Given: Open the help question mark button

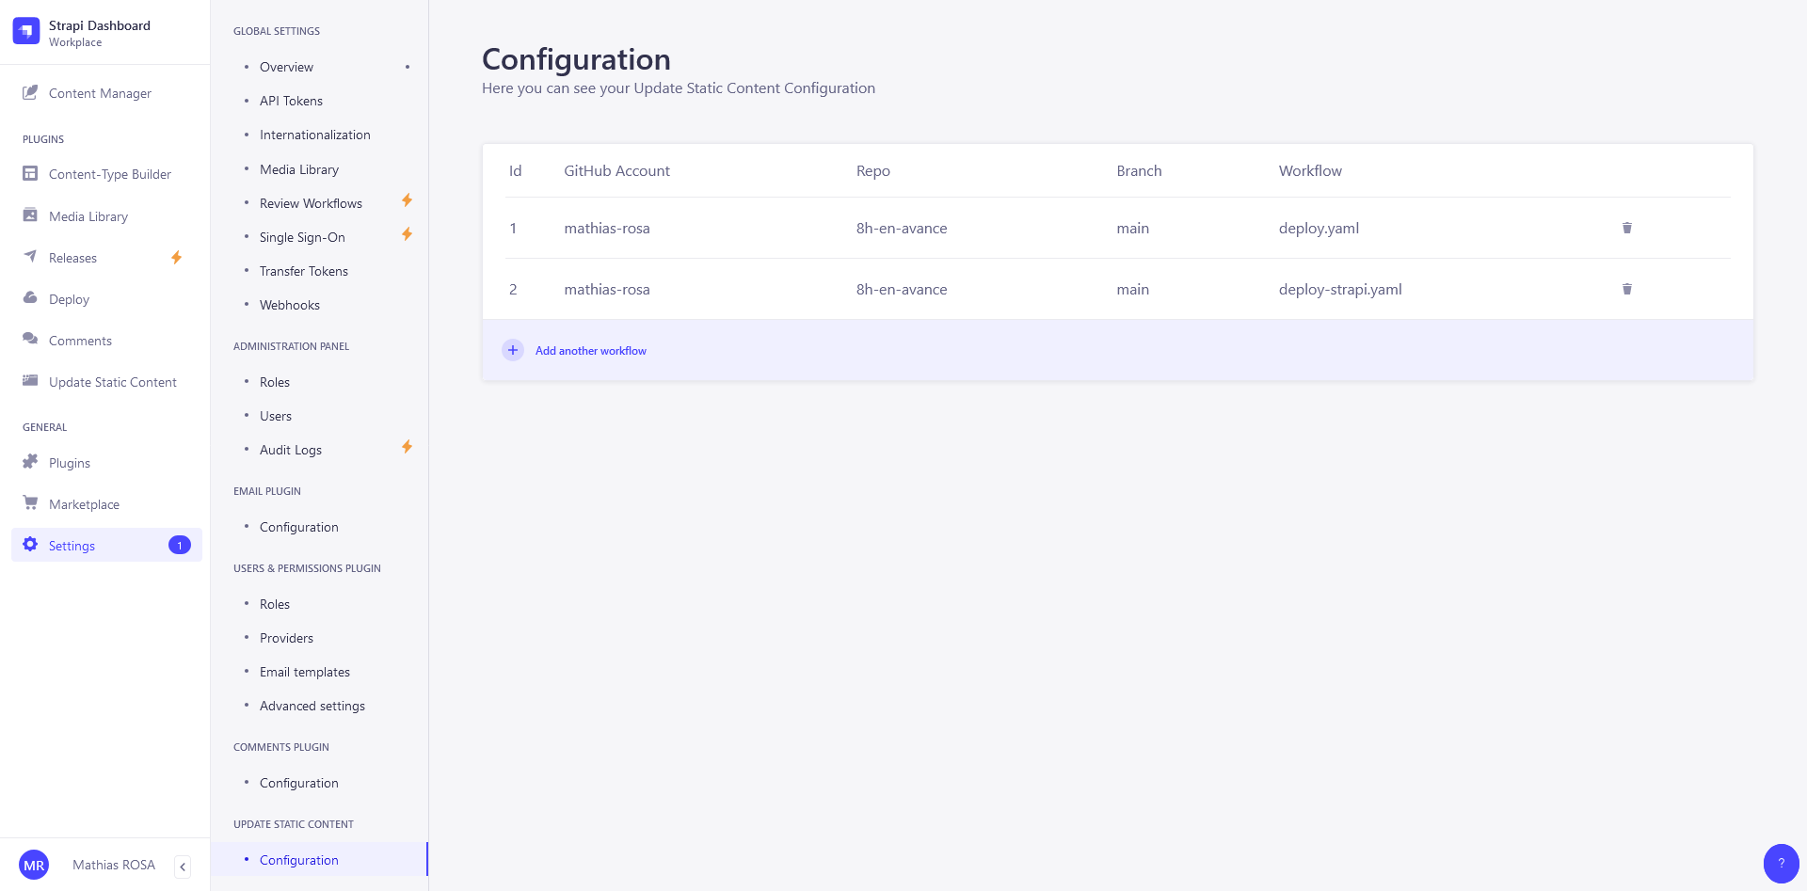Looking at the screenshot, I should [x=1781, y=863].
